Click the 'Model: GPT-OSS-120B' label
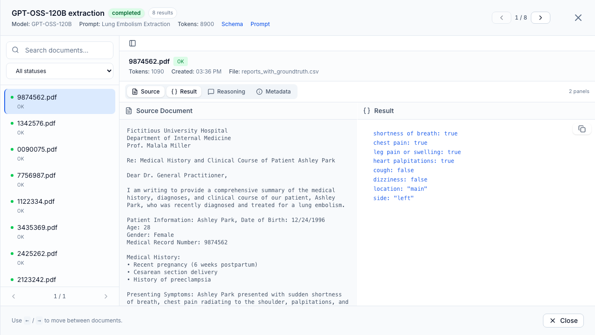The width and height of the screenshot is (595, 335). [41, 24]
